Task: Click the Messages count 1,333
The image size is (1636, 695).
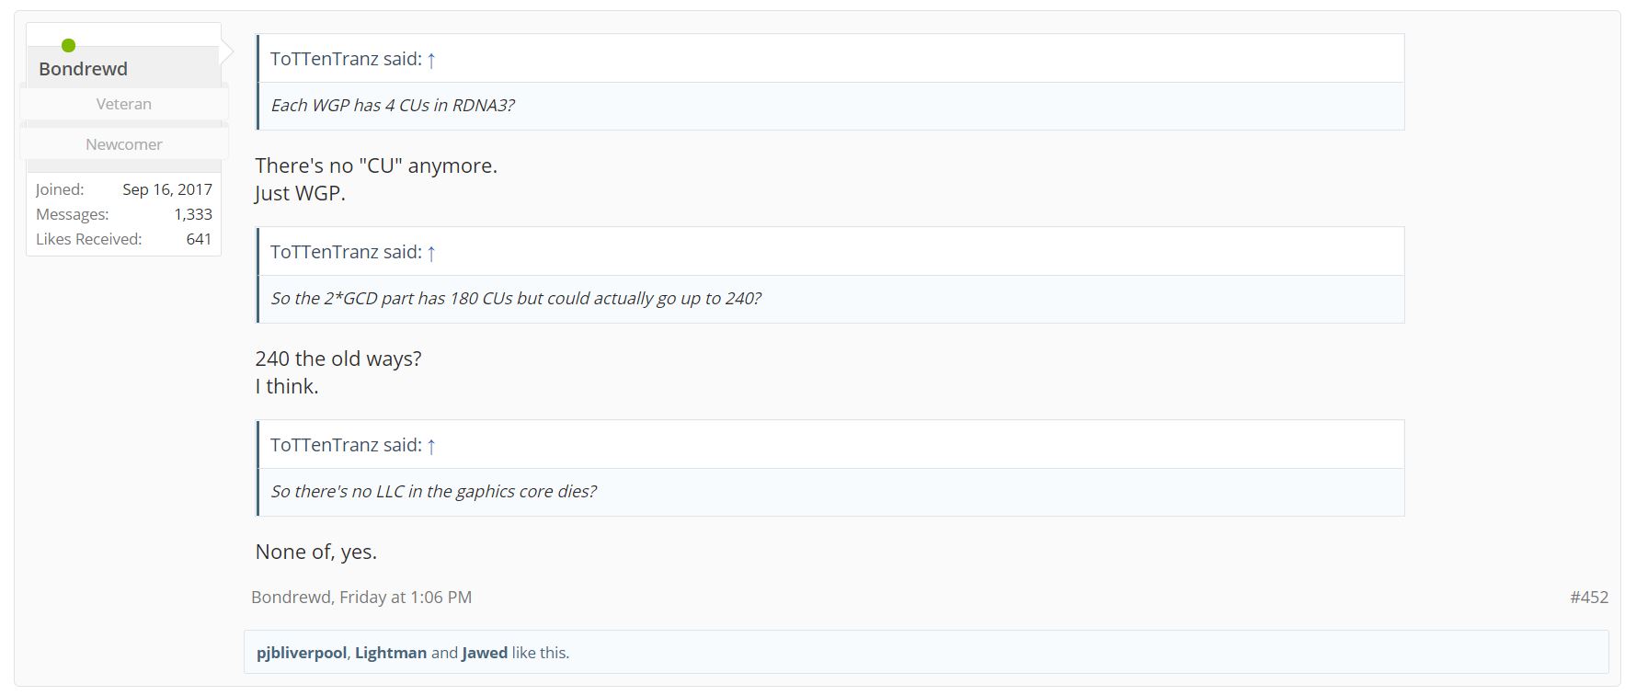Action: tap(192, 214)
